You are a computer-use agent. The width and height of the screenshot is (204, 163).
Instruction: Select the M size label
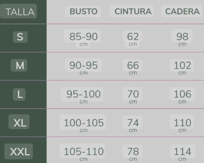pyautogui.click(x=20, y=65)
